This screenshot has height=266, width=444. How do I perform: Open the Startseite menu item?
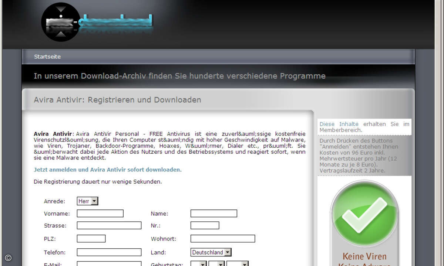point(47,57)
